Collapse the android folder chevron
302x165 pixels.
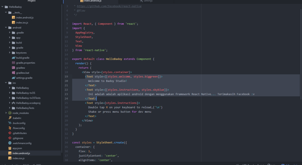(x=6, y=27)
